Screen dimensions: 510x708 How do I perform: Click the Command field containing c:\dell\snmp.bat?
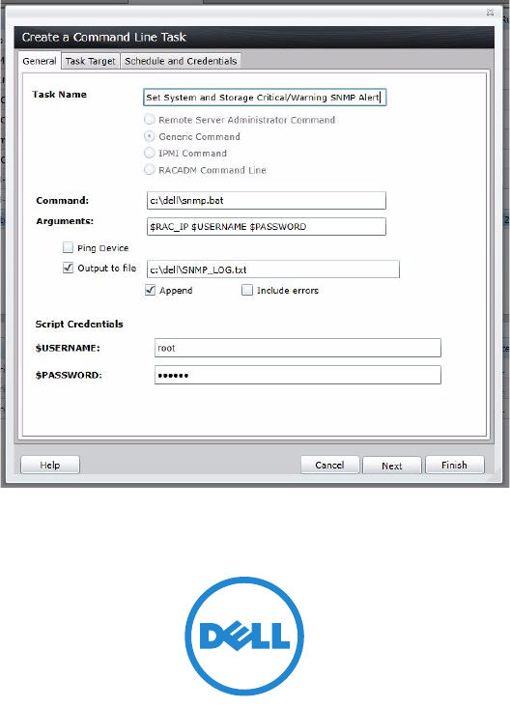click(x=267, y=201)
